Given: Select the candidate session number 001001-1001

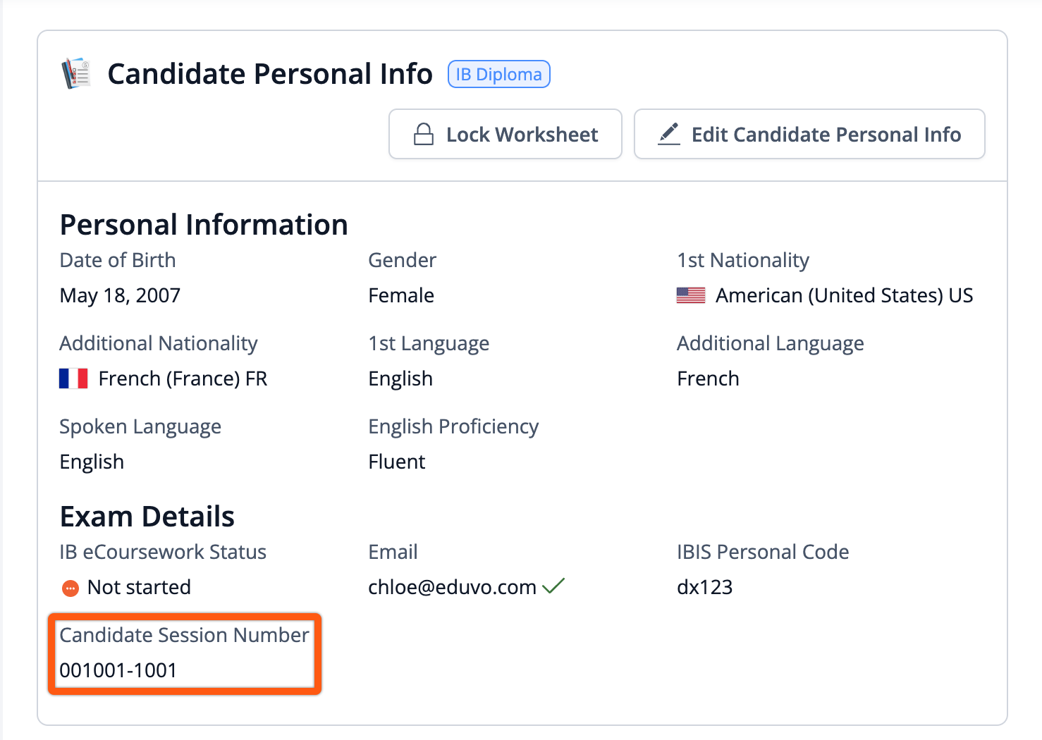Looking at the screenshot, I should 118,670.
